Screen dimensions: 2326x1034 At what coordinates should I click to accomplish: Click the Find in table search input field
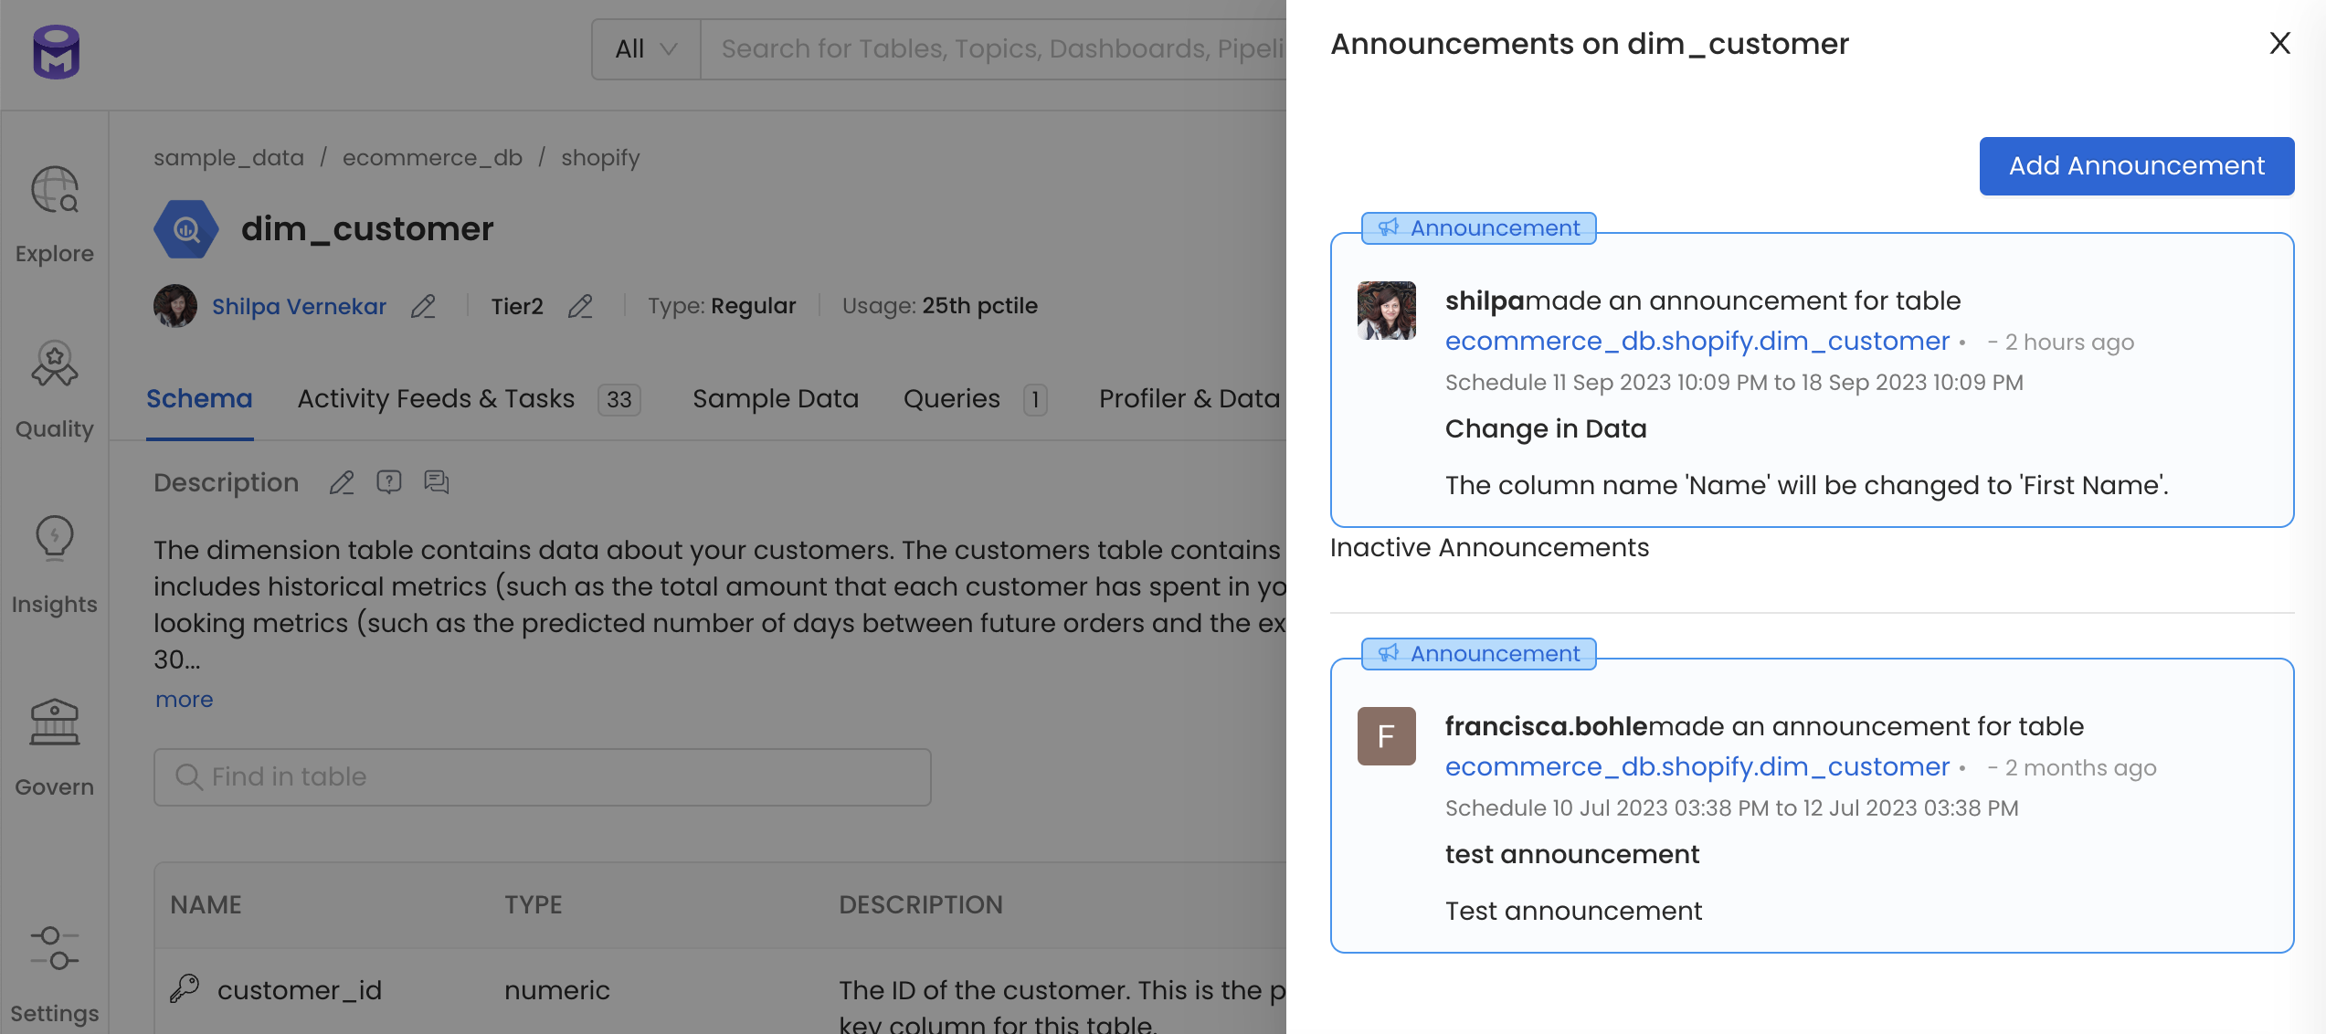click(542, 775)
